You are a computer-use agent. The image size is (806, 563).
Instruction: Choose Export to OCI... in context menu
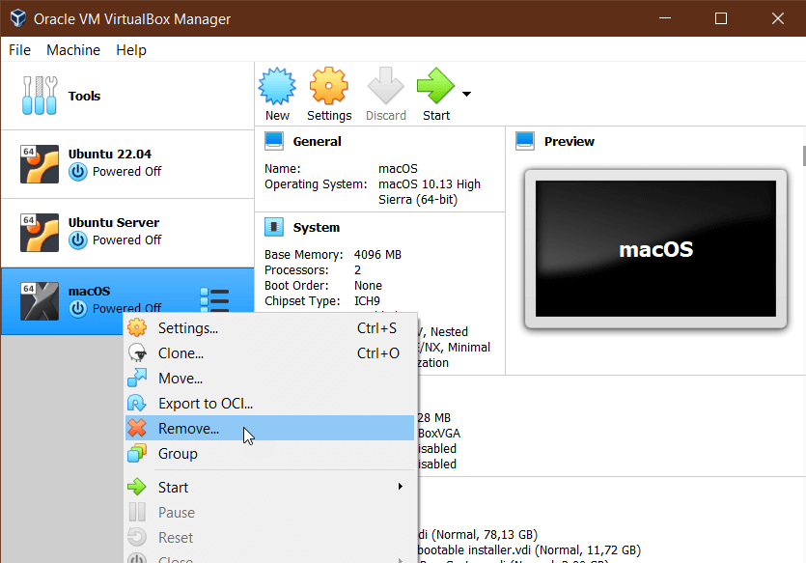click(270, 404)
